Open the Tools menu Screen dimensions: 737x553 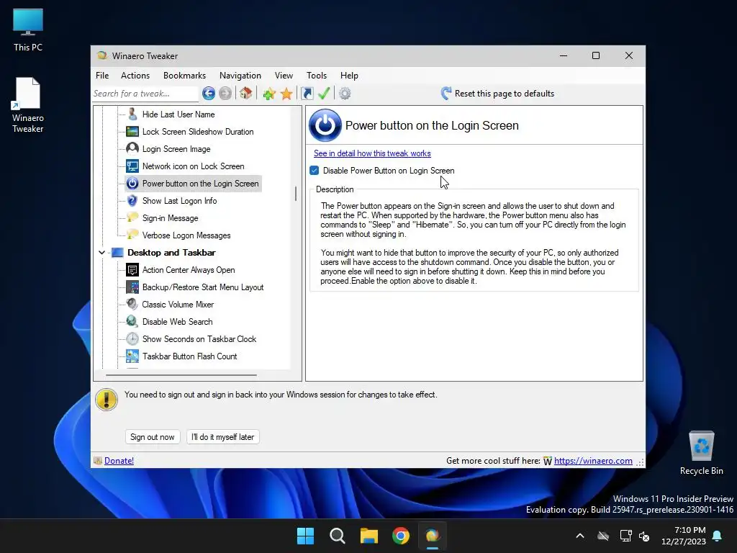click(317, 75)
